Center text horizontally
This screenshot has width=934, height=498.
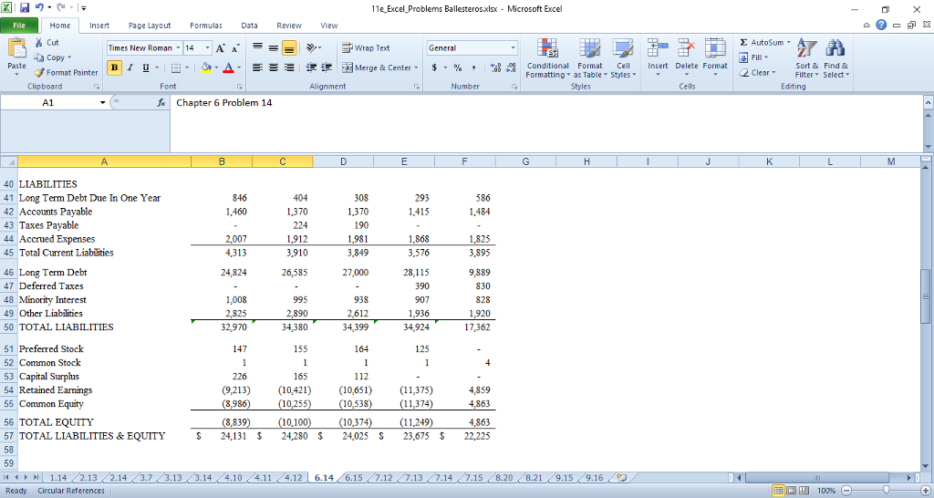(274, 67)
